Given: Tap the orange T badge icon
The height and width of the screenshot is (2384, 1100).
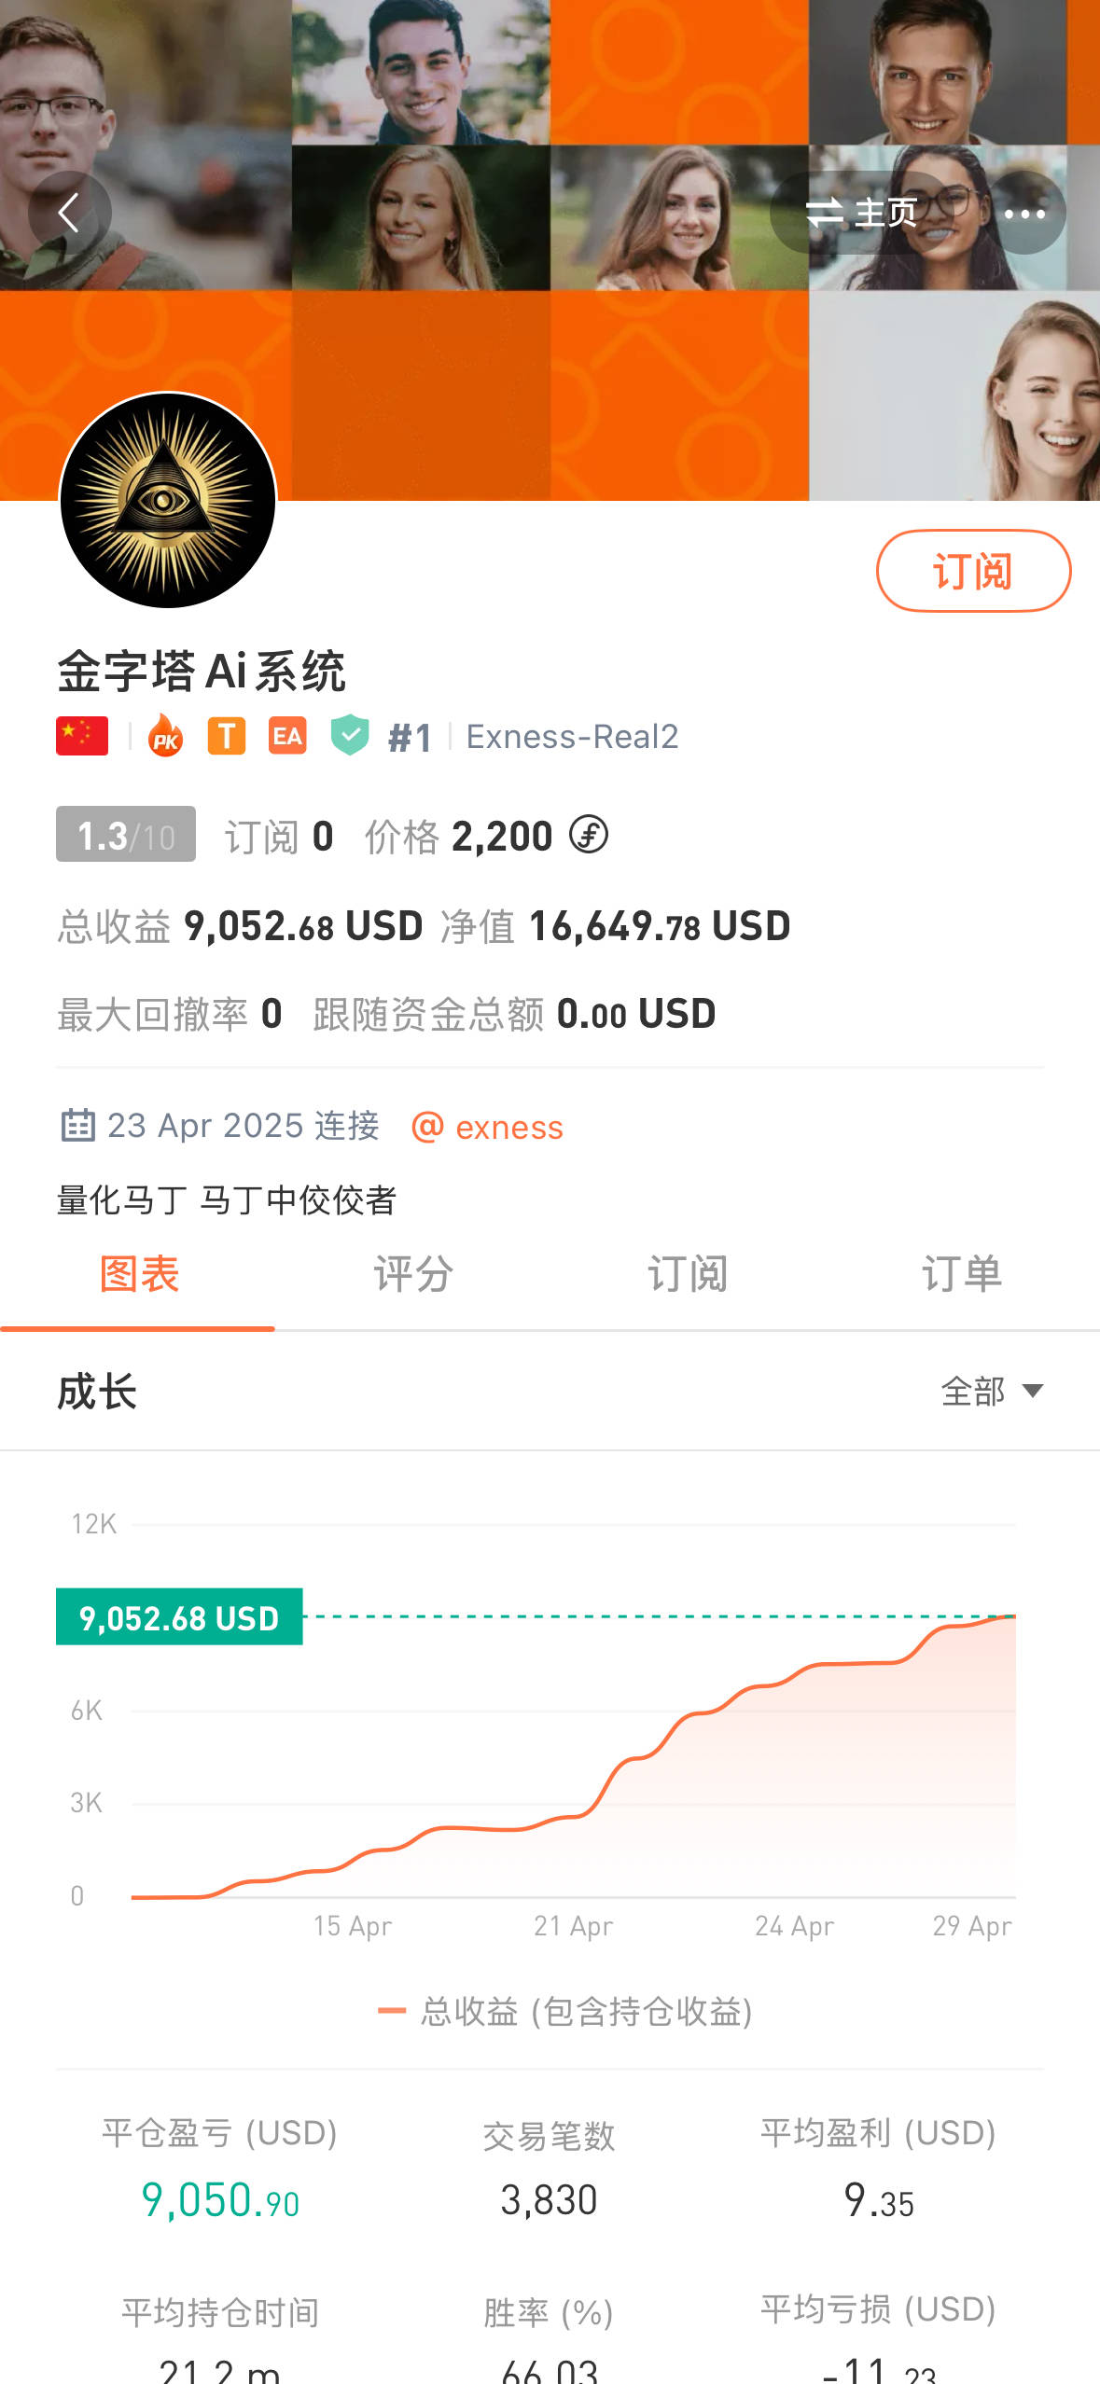Looking at the screenshot, I should tap(226, 736).
